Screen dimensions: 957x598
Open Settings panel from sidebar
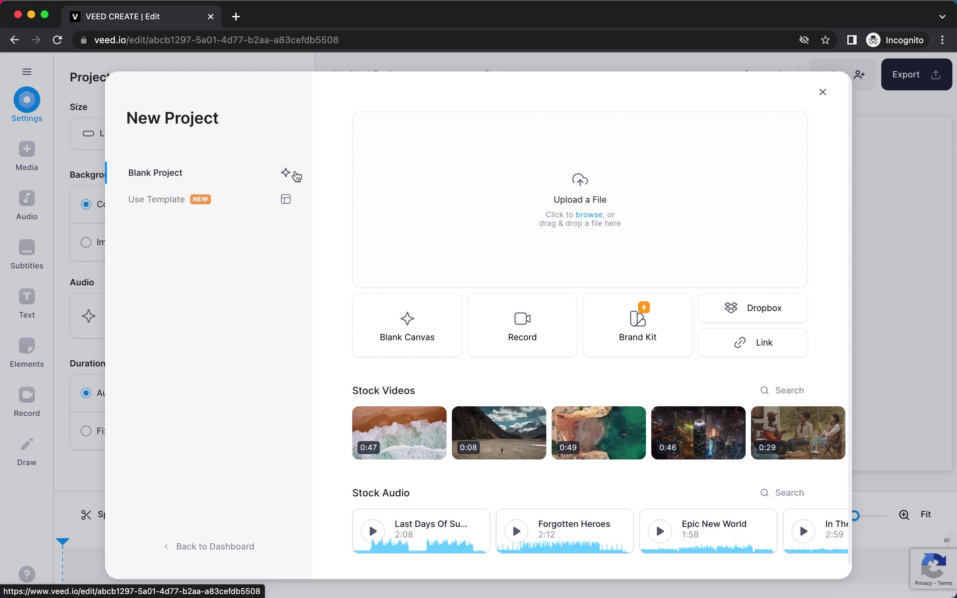click(27, 105)
